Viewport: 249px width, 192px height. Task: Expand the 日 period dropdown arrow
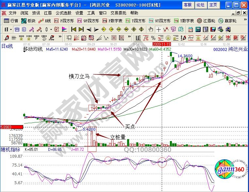point(11,29)
